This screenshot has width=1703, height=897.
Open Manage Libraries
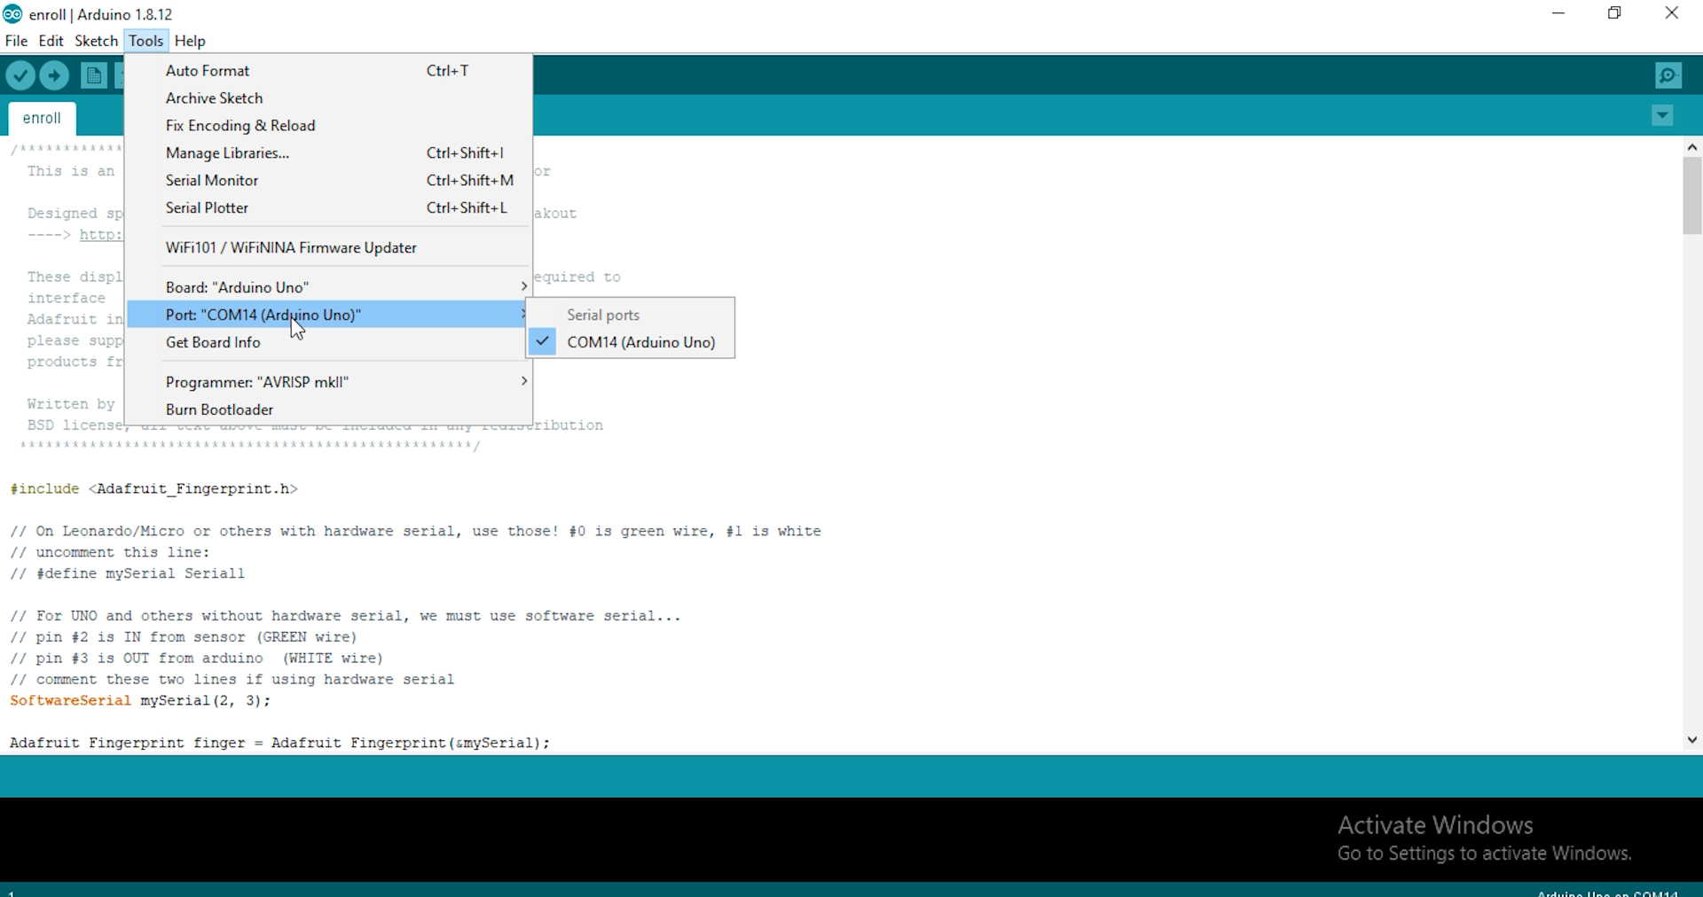click(228, 152)
